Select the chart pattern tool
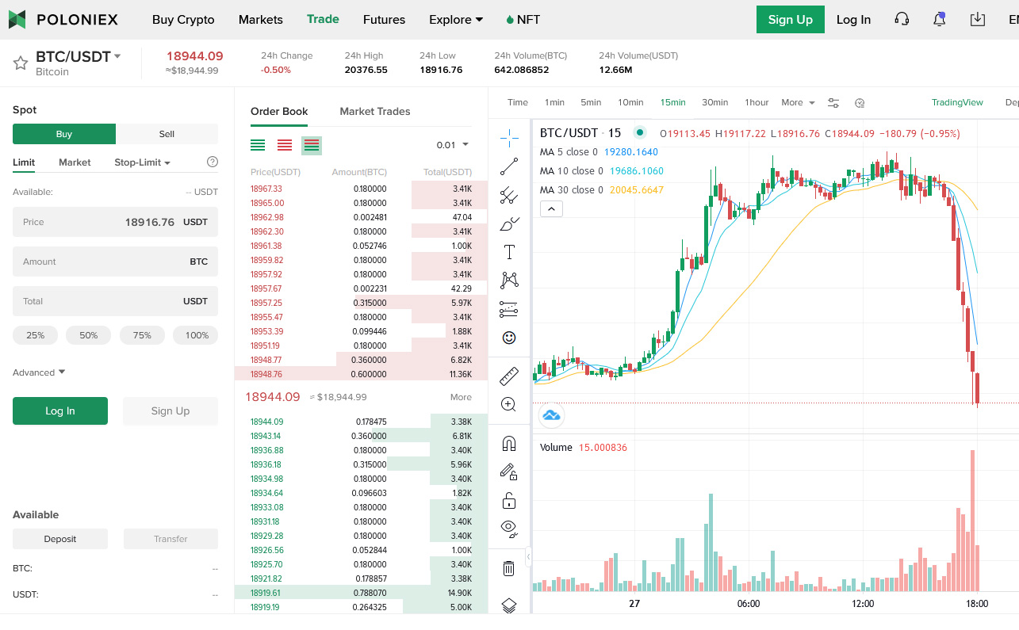The height and width of the screenshot is (630, 1019). (509, 281)
